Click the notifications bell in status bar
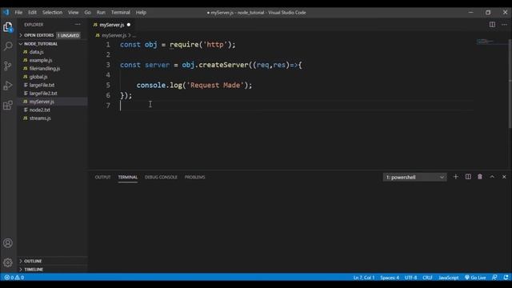Image resolution: width=512 pixels, height=288 pixels. tap(506, 278)
